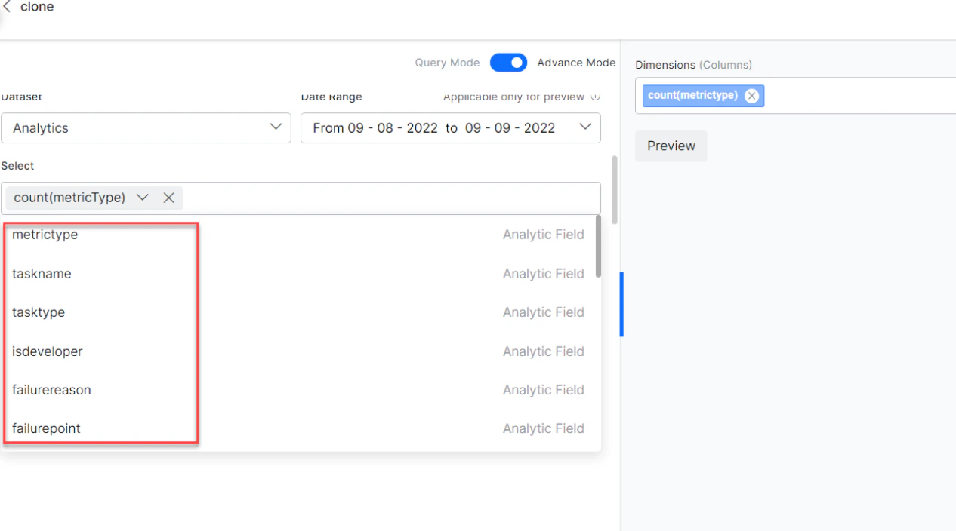The height and width of the screenshot is (531, 956).
Task: Click the Date Range dropdown chevron icon
Action: [x=585, y=127]
